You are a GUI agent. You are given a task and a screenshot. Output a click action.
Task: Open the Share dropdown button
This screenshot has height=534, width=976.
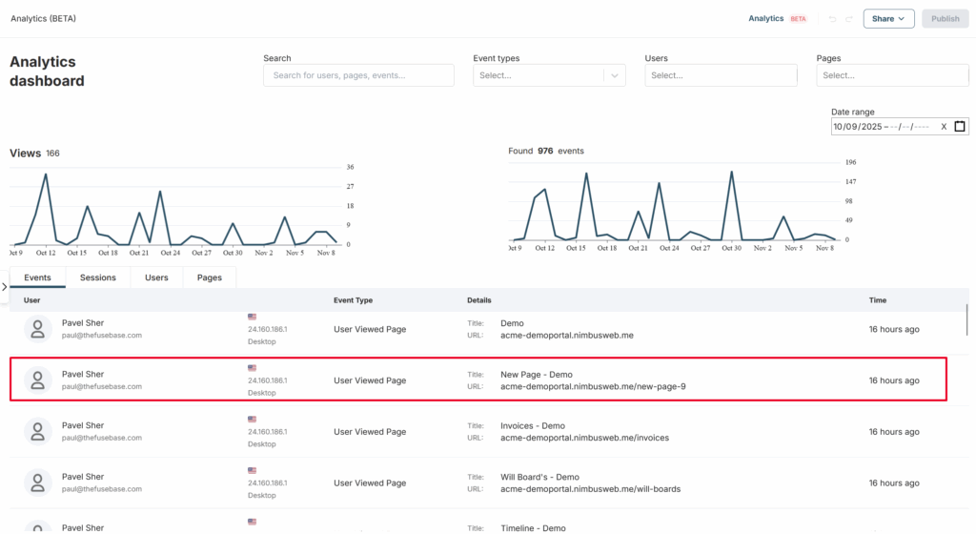pyautogui.click(x=888, y=19)
